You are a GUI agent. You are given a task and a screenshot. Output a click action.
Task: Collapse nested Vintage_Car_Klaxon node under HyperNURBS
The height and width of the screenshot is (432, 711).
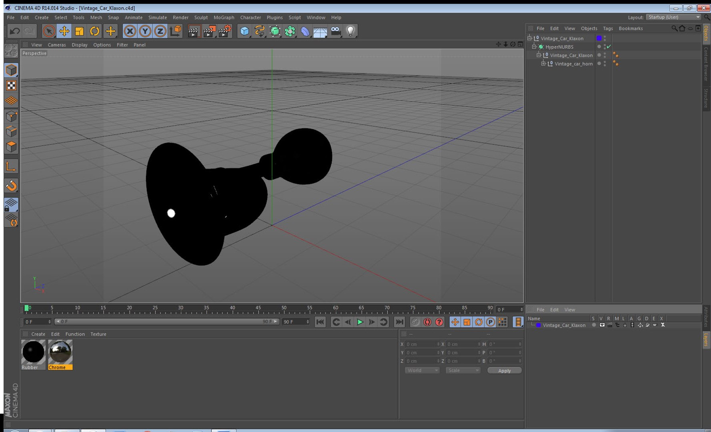(x=539, y=55)
